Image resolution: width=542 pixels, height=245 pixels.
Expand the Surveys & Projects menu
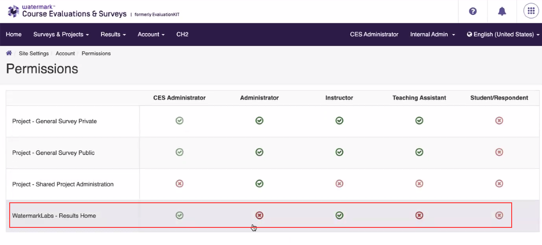pyautogui.click(x=61, y=34)
